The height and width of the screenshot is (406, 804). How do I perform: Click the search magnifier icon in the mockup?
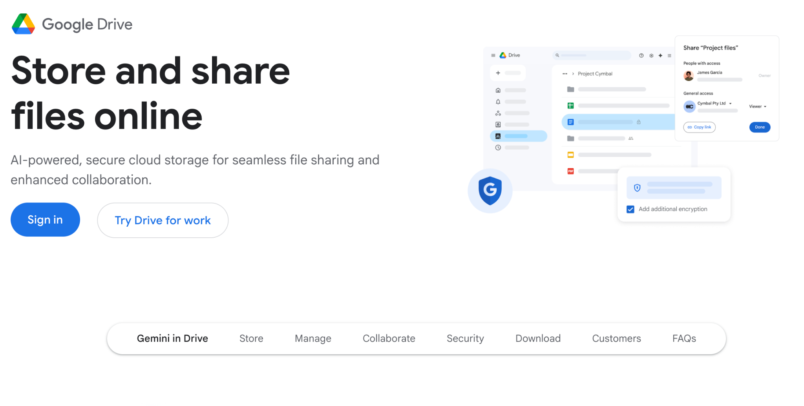(x=557, y=55)
